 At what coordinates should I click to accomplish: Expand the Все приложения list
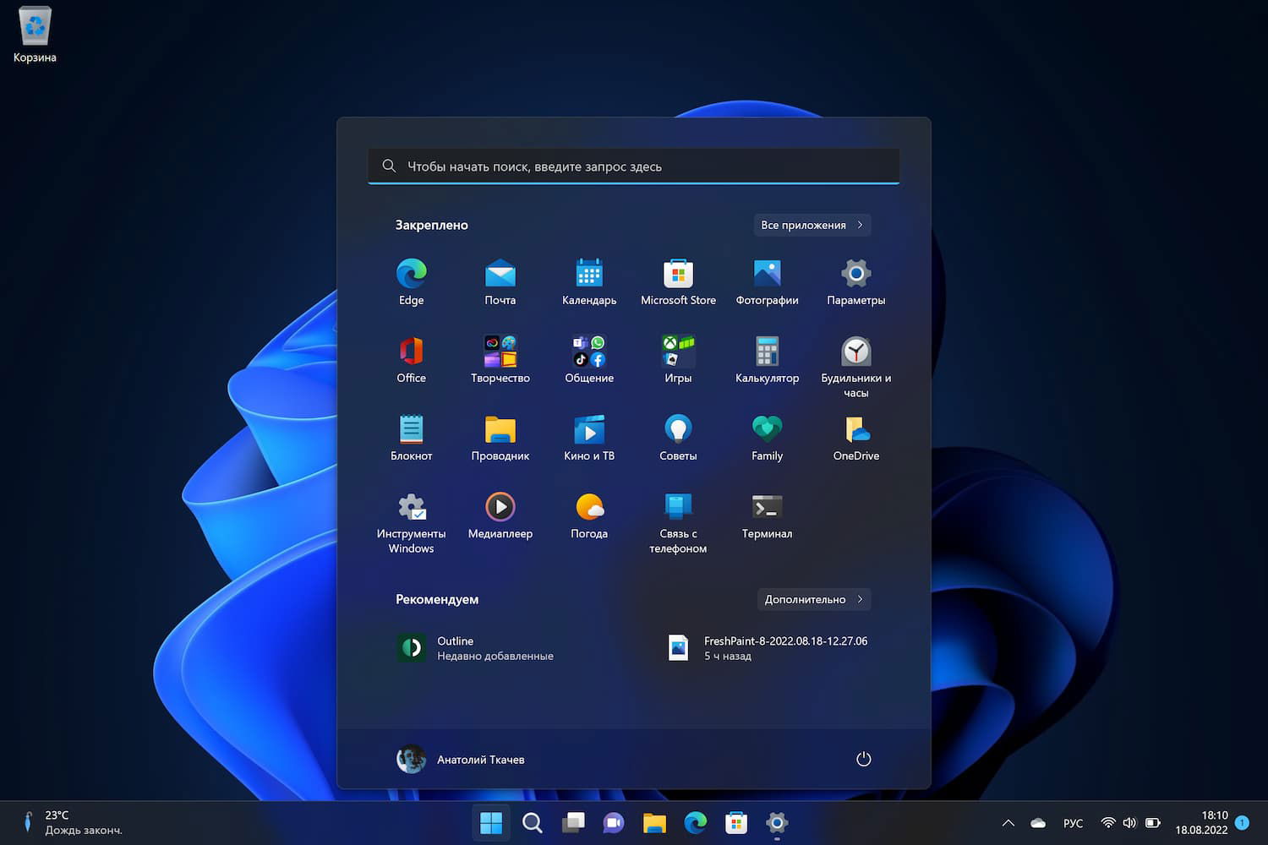[x=812, y=225]
